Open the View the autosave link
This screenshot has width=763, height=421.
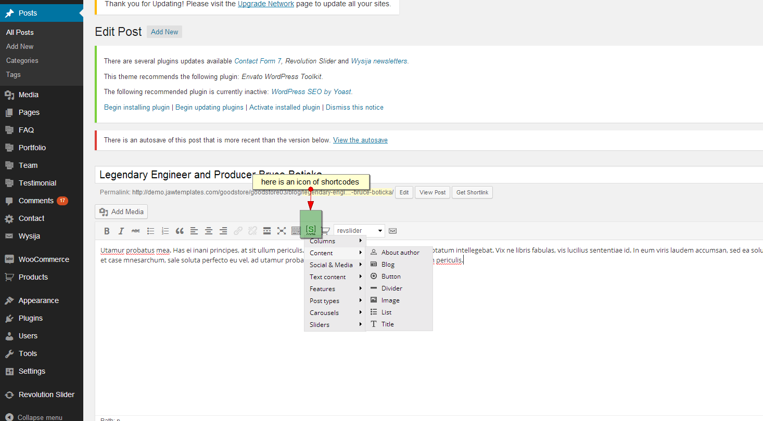pyautogui.click(x=360, y=140)
